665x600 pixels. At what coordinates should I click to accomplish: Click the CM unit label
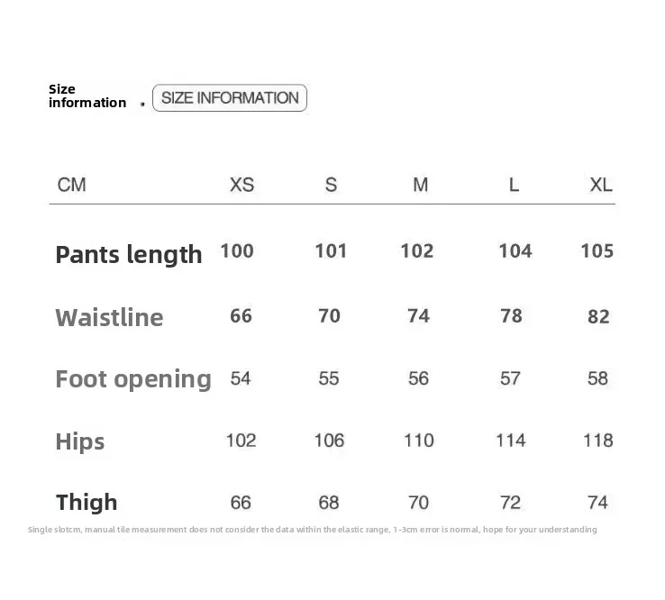72,185
